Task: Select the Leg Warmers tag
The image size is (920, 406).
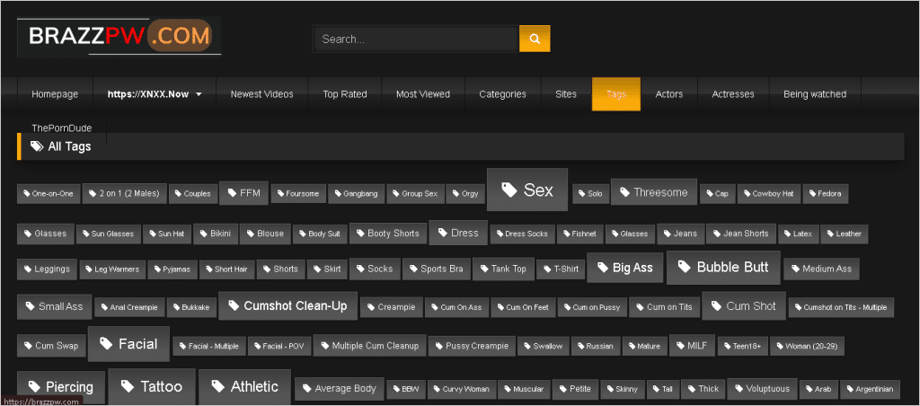Action: 112,269
